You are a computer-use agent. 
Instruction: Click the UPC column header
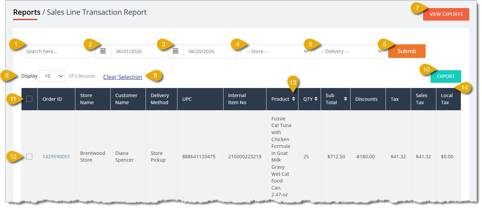(x=200, y=99)
